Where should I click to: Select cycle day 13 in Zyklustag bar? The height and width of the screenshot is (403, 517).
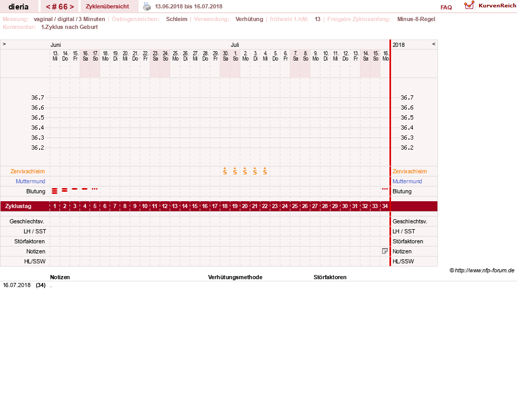click(x=175, y=207)
